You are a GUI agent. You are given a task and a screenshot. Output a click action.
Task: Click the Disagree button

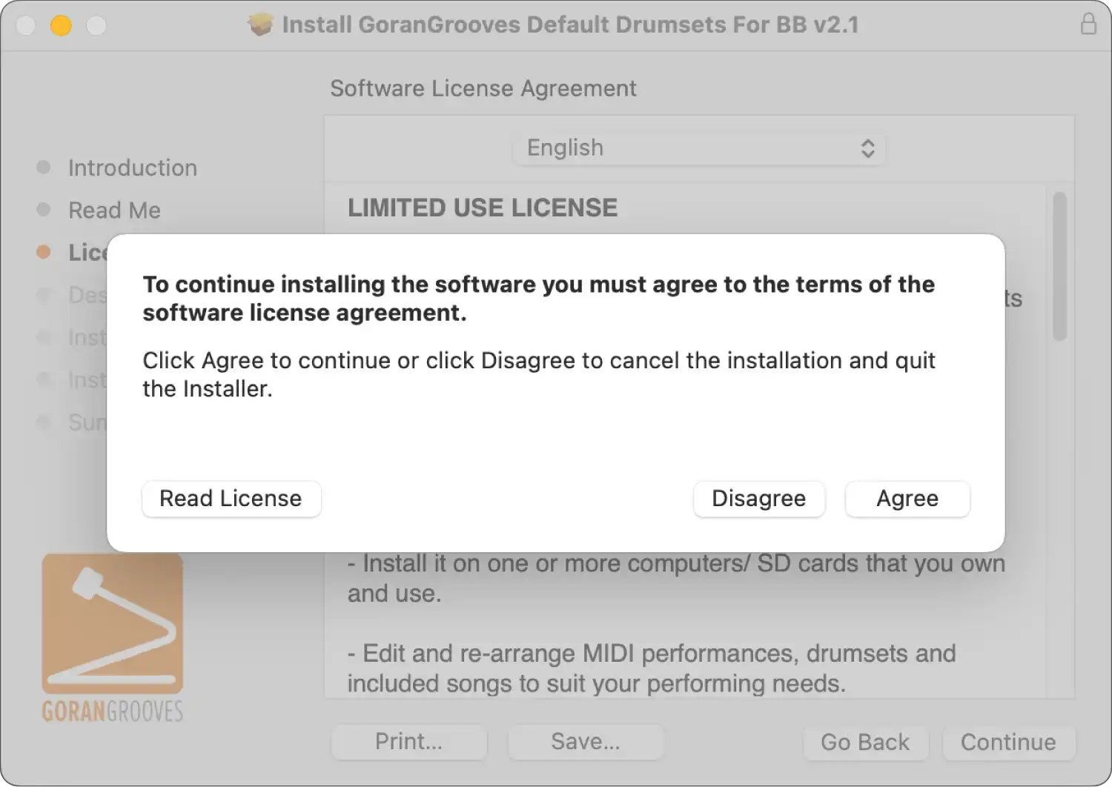point(758,499)
